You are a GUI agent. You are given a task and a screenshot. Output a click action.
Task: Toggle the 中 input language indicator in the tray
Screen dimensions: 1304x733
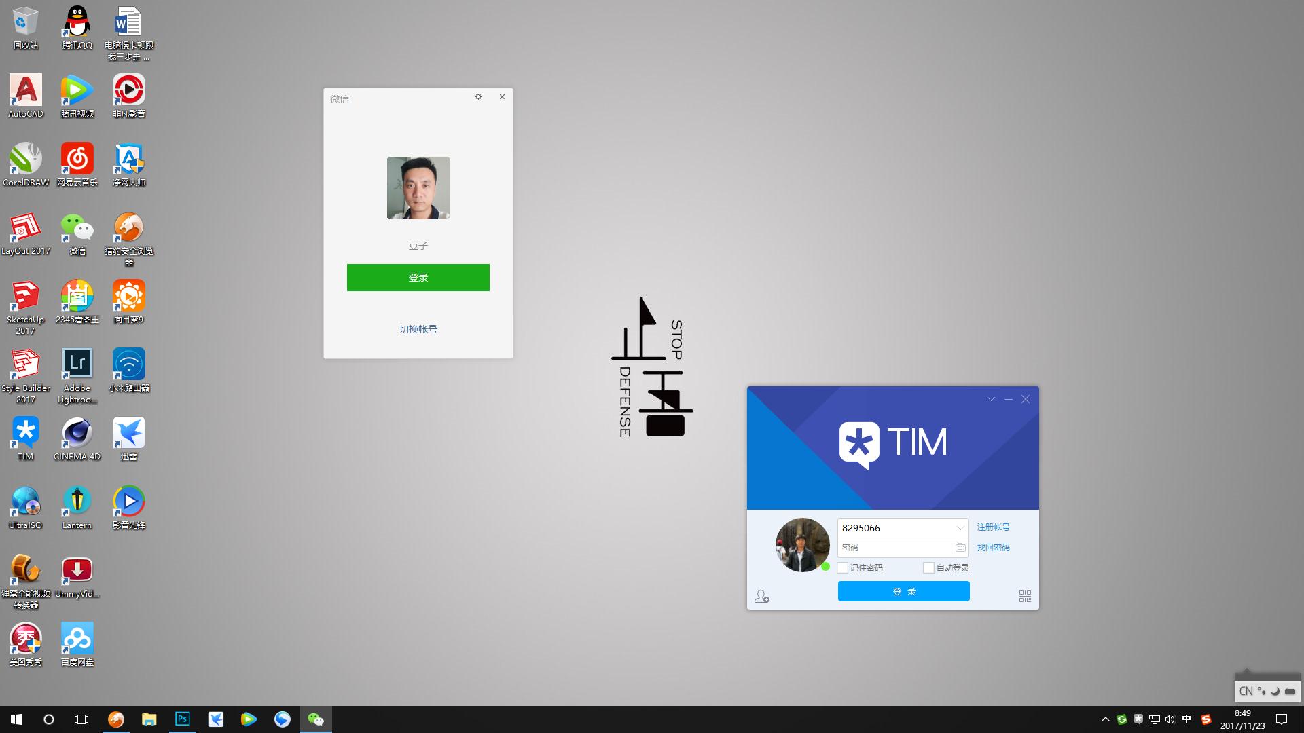[1187, 719]
